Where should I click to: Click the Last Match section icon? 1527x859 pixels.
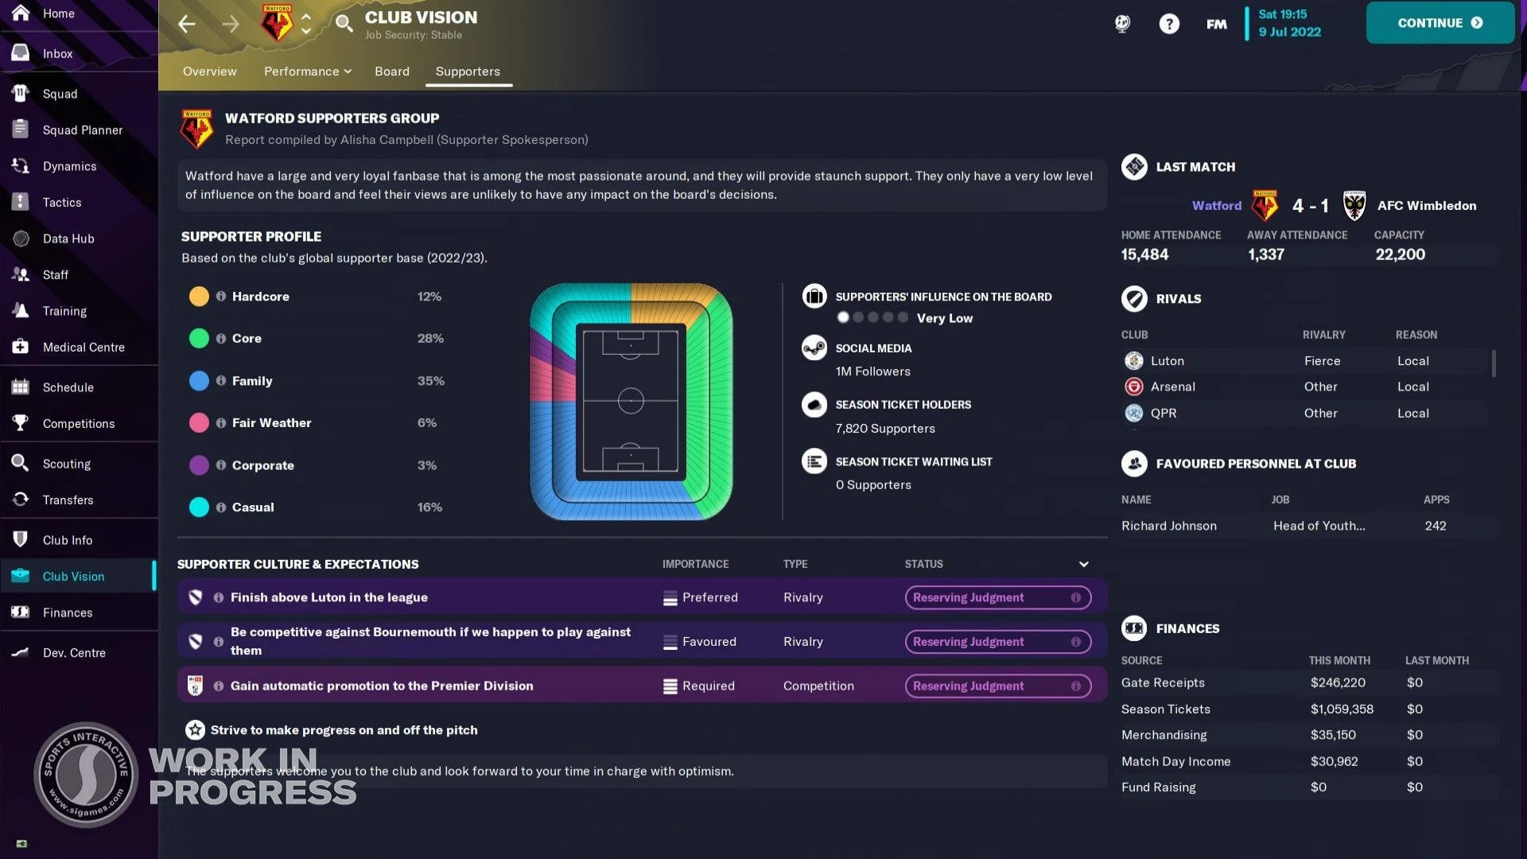(x=1133, y=167)
